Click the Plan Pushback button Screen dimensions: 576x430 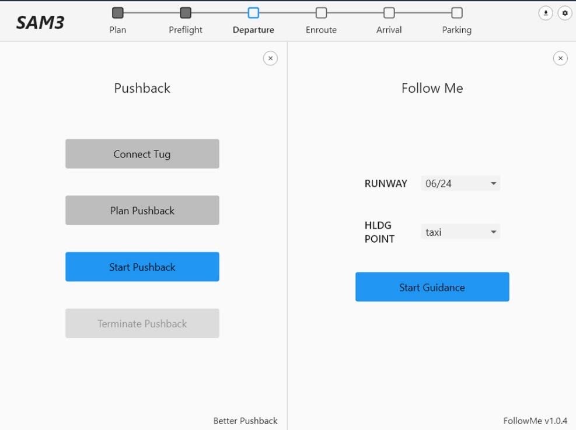point(142,211)
